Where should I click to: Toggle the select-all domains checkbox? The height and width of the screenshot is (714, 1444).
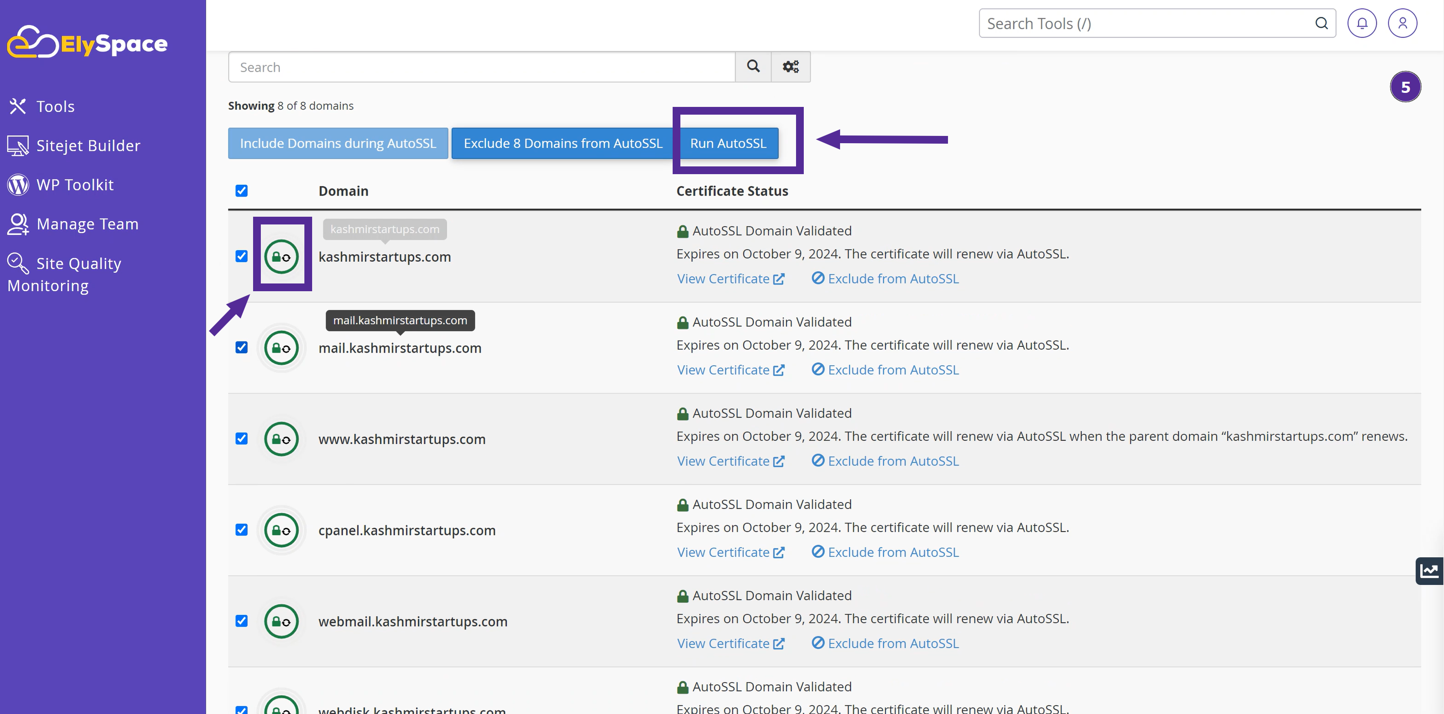[241, 191]
